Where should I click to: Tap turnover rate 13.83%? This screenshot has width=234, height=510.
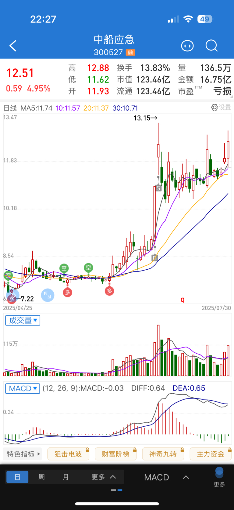click(155, 68)
